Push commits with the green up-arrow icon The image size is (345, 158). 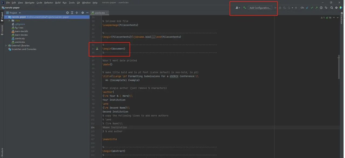[x=316, y=8]
